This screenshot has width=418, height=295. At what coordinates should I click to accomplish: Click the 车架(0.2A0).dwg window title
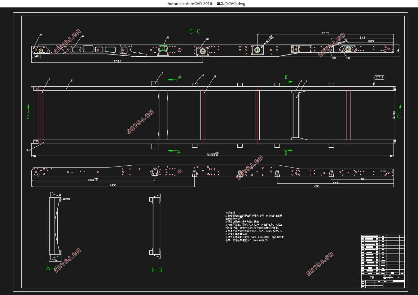pos(231,4)
